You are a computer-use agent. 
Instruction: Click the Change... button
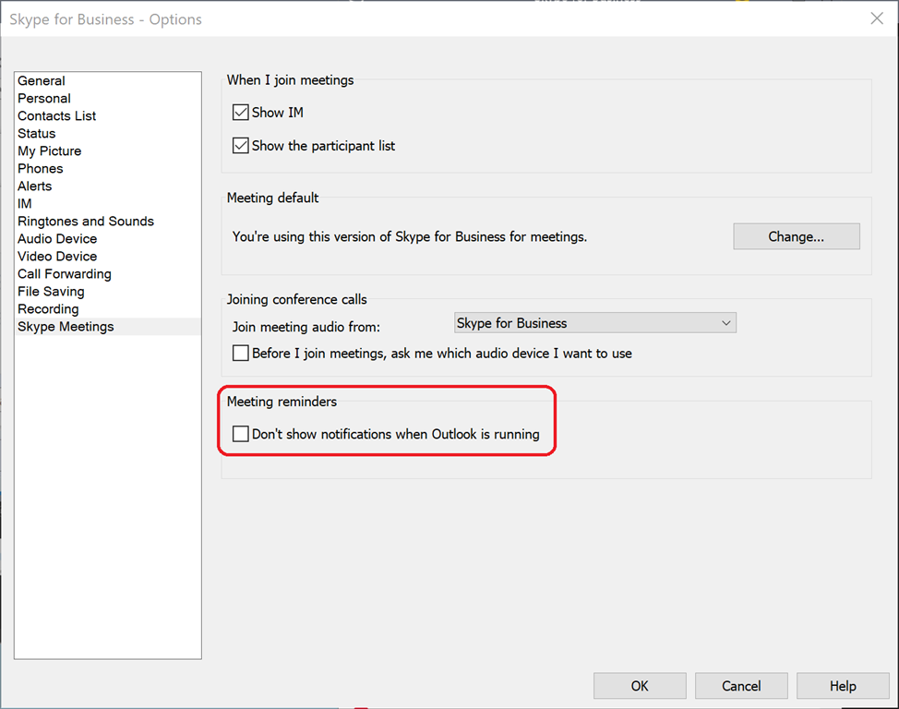(796, 236)
